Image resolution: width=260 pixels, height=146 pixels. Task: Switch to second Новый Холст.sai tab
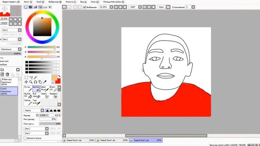[x=113, y=140]
